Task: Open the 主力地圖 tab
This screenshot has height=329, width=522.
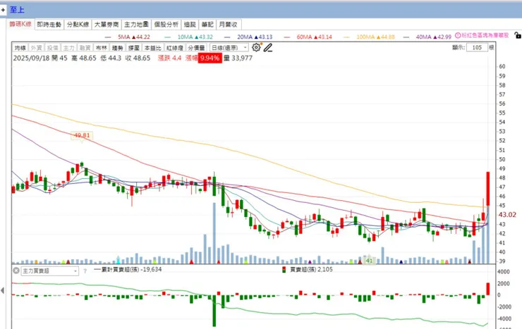Action: [x=136, y=25]
